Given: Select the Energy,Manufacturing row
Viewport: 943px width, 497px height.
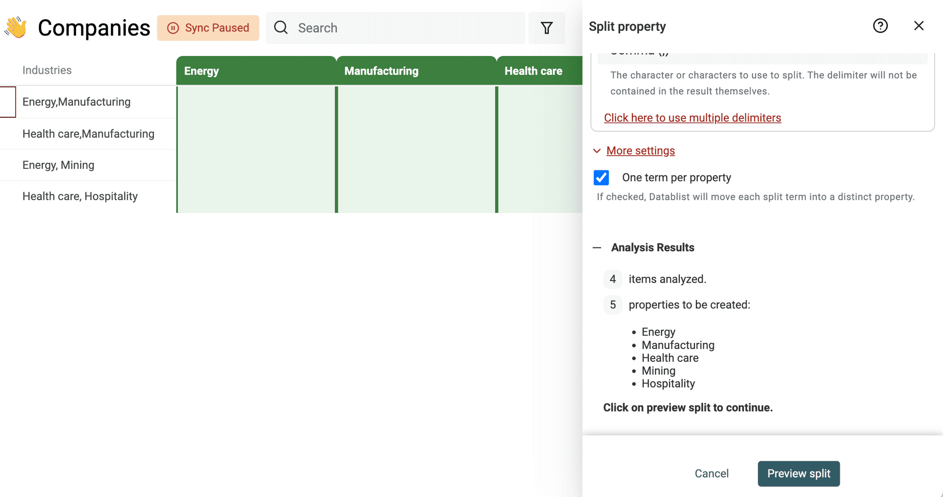Looking at the screenshot, I should 77,102.
